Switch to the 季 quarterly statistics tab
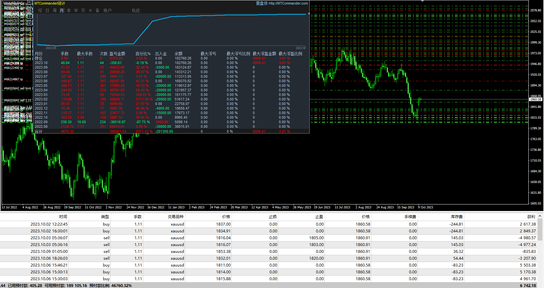 click(x=69, y=10)
